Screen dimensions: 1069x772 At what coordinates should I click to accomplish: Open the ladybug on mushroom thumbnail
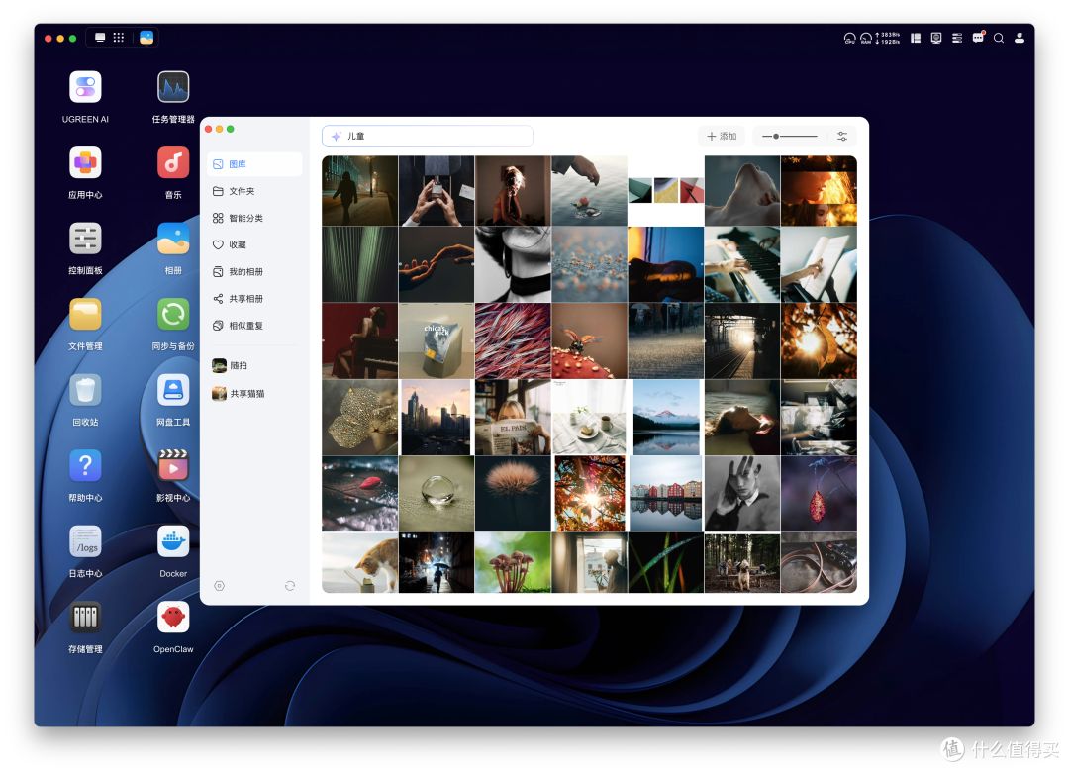click(x=590, y=341)
